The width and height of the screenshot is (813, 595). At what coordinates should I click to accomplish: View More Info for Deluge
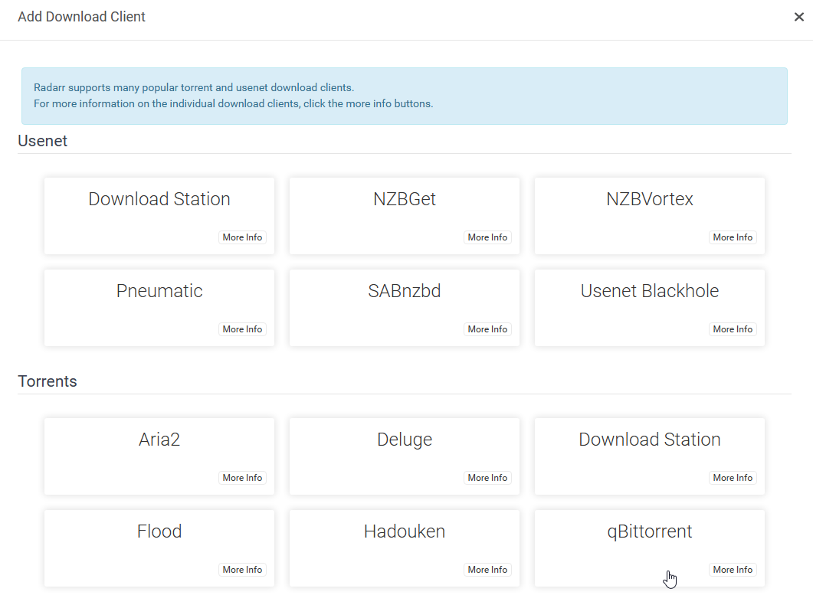[x=487, y=478]
